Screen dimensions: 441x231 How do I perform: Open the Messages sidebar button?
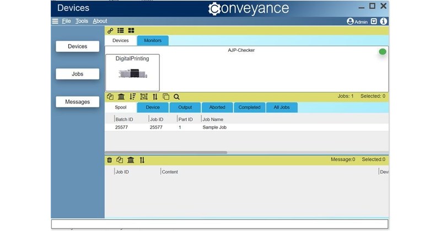[77, 102]
